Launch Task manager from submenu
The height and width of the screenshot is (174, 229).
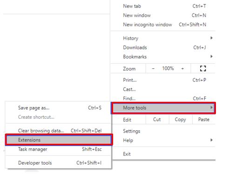coord(58,149)
